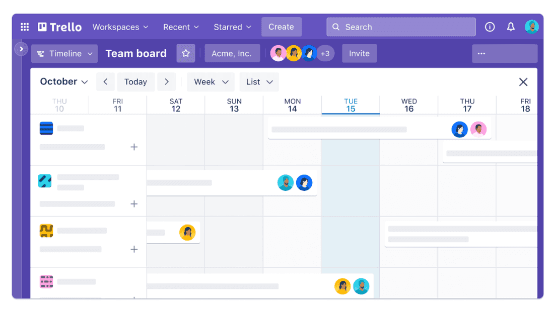Viewport: 554px width, 312px height.
Task: Open the notifications bell
Action: [511, 27]
